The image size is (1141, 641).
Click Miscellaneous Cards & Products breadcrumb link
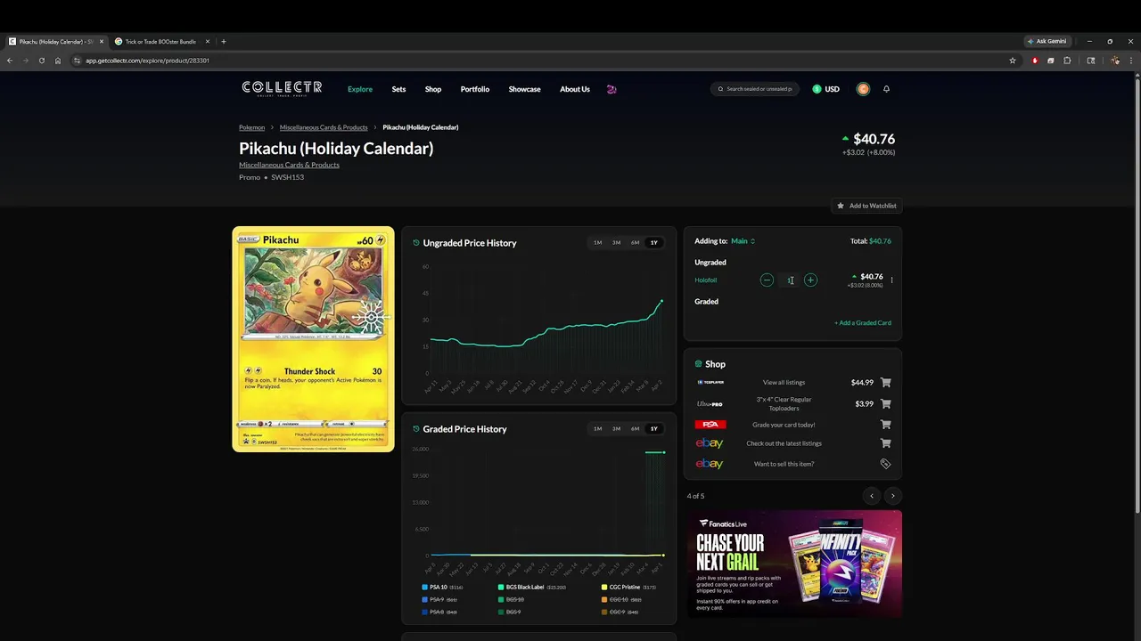click(x=324, y=127)
